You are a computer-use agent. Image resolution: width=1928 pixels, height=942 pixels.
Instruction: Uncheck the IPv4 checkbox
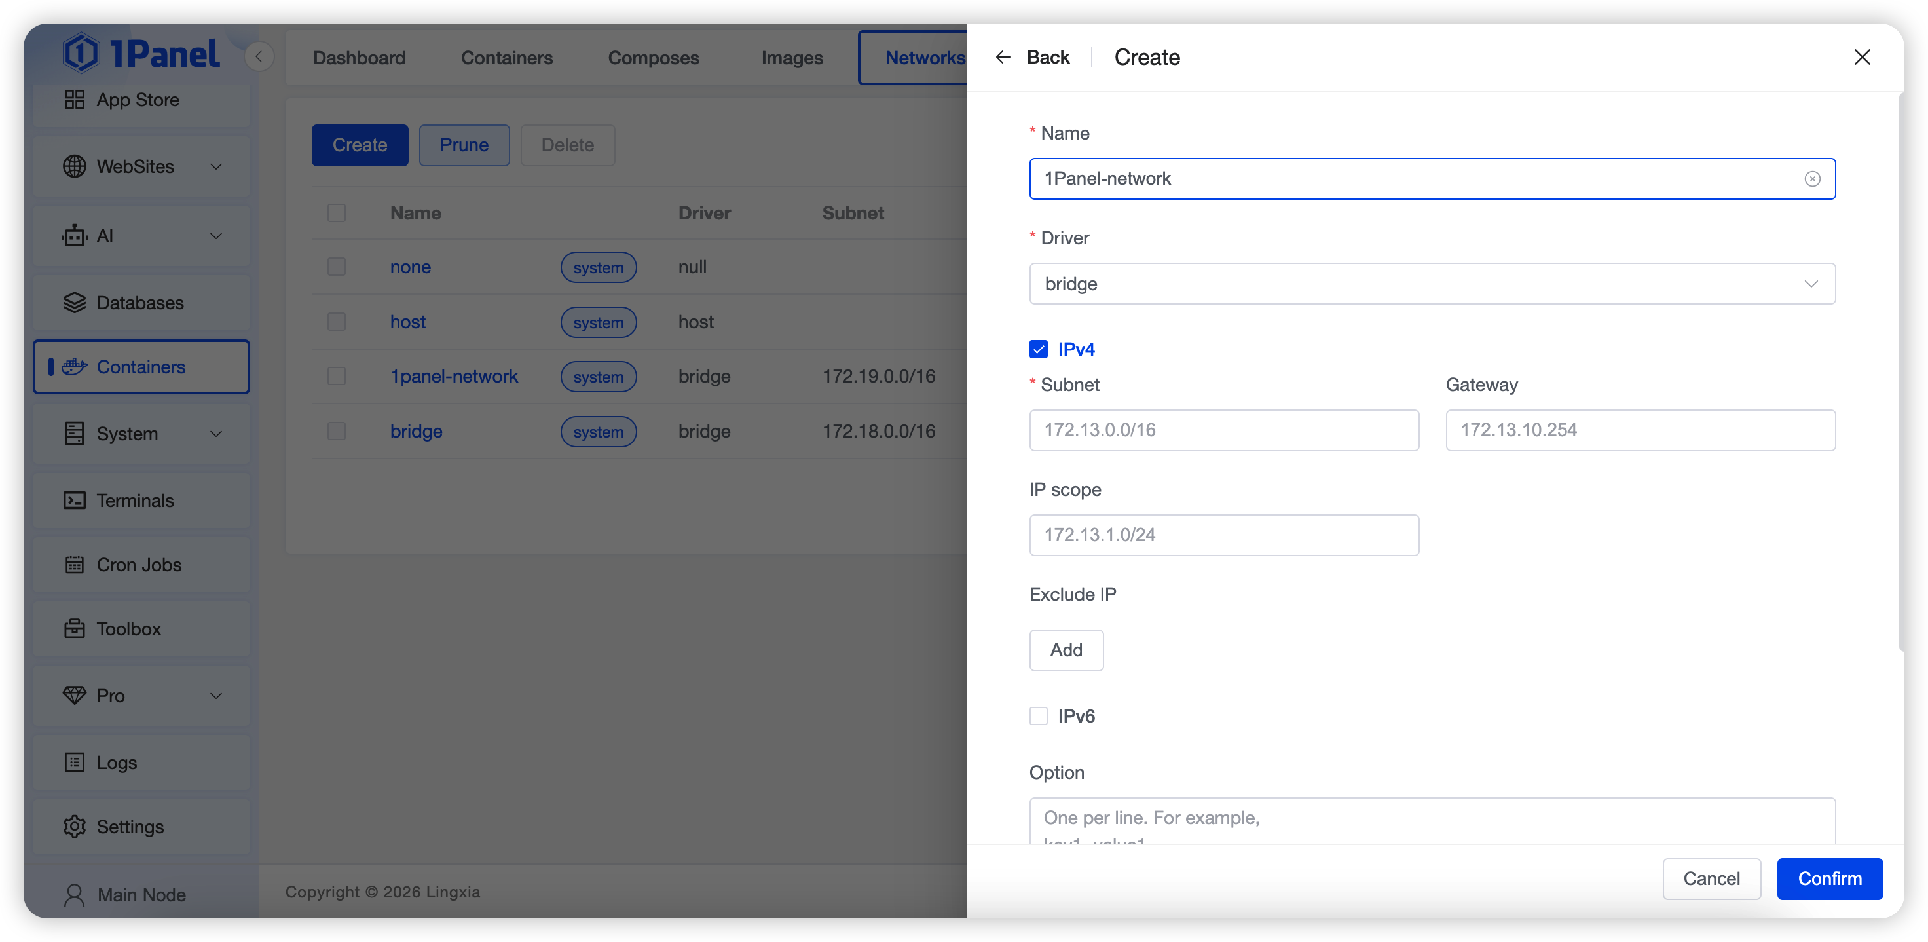coord(1038,349)
